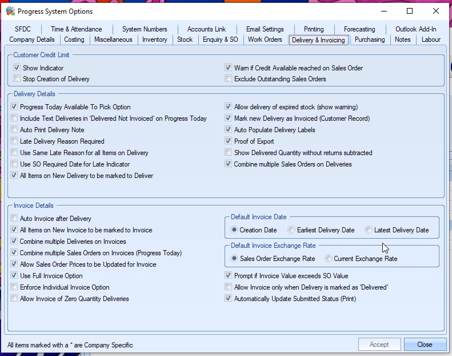Viewport: 452px width, 356px height.
Task: Turn on Auto Invoice after Delivery
Action: click(x=14, y=219)
